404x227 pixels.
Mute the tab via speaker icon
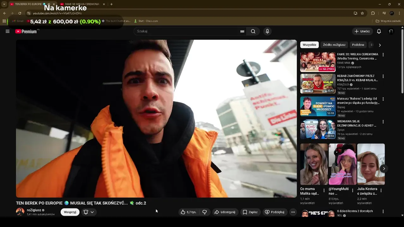tap(49, 4)
